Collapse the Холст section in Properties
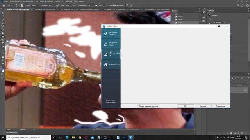The image size is (250, 140). (x=209, y=19)
